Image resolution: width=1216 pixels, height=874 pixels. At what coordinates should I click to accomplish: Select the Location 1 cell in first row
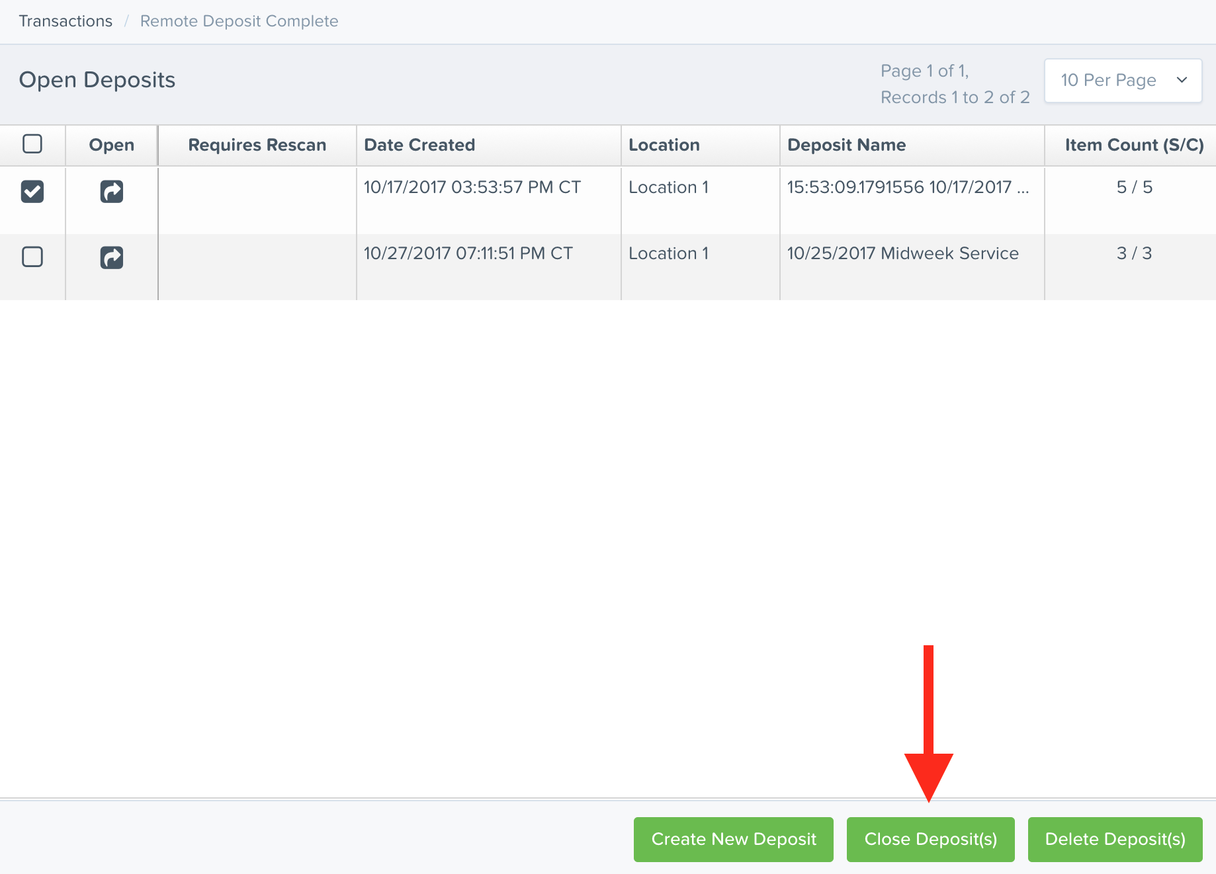click(669, 187)
